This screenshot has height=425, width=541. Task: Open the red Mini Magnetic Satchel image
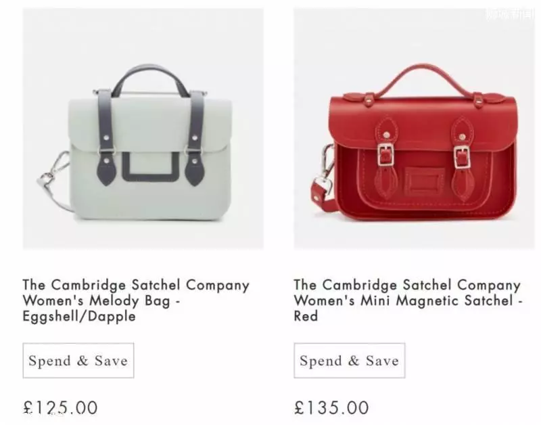pos(414,129)
